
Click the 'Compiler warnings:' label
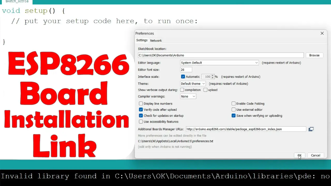coord(151,96)
